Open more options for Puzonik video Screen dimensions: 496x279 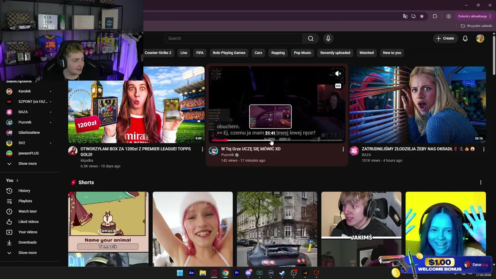coord(343,149)
